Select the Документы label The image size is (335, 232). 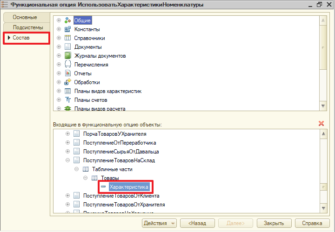click(x=88, y=47)
